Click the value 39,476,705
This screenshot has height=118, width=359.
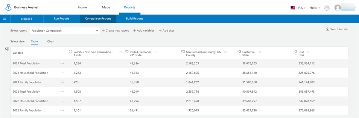[250, 63]
